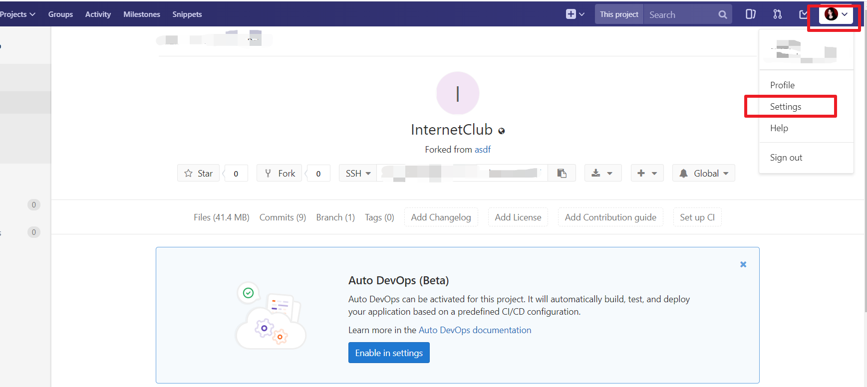
Task: Click Add Changelog button
Action: coord(441,217)
